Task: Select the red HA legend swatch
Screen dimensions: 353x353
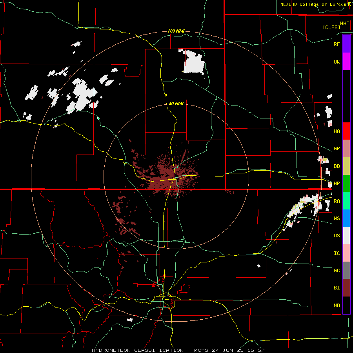Action: click(x=346, y=131)
